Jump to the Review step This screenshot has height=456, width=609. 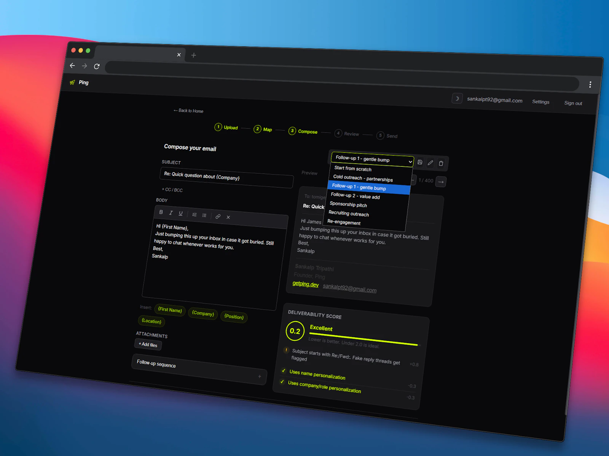(347, 134)
